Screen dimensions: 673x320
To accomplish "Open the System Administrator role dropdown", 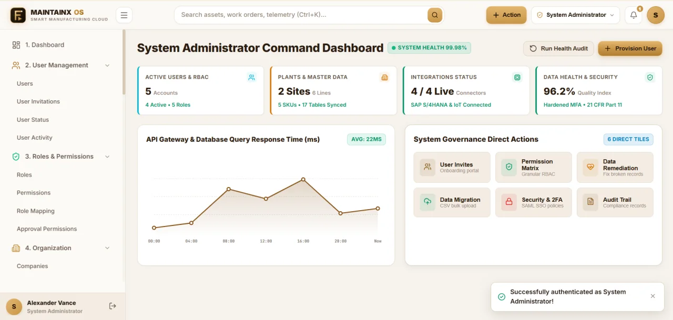I will point(575,15).
